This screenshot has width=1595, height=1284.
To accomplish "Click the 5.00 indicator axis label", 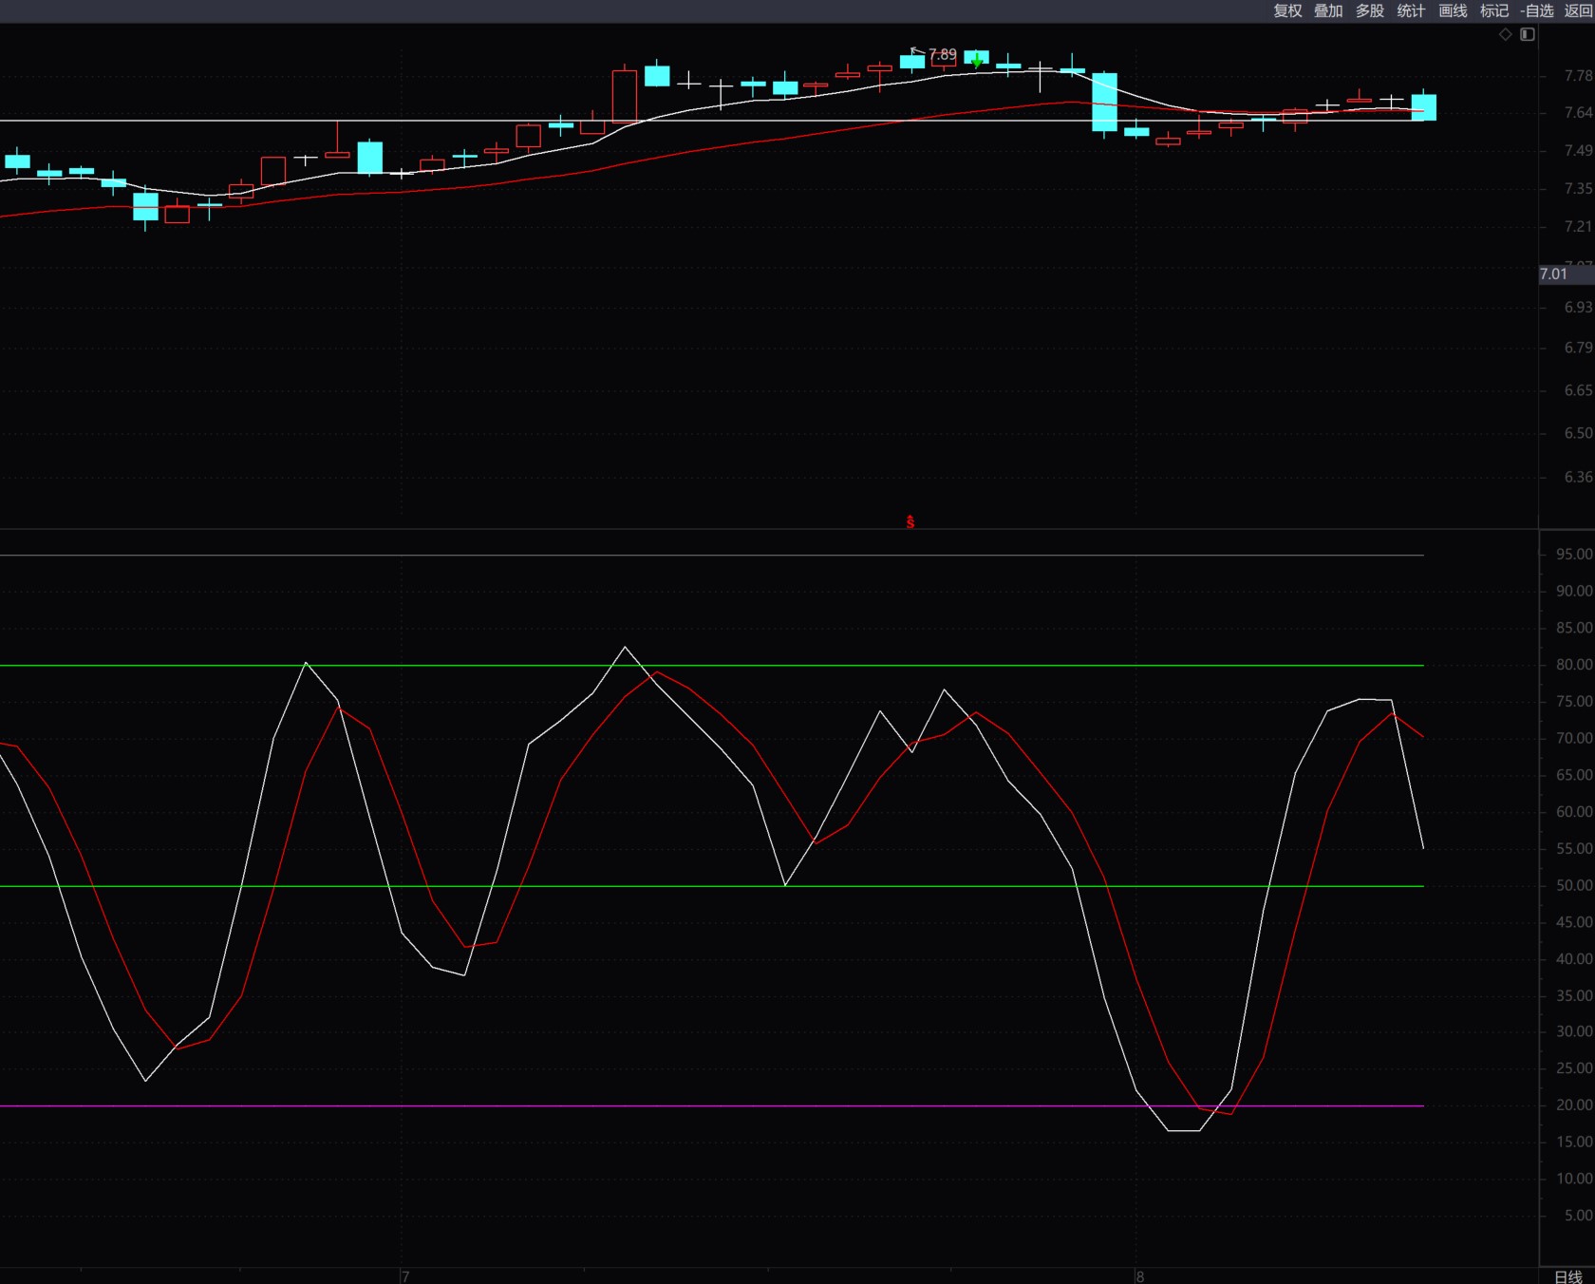I will click(x=1578, y=1216).
